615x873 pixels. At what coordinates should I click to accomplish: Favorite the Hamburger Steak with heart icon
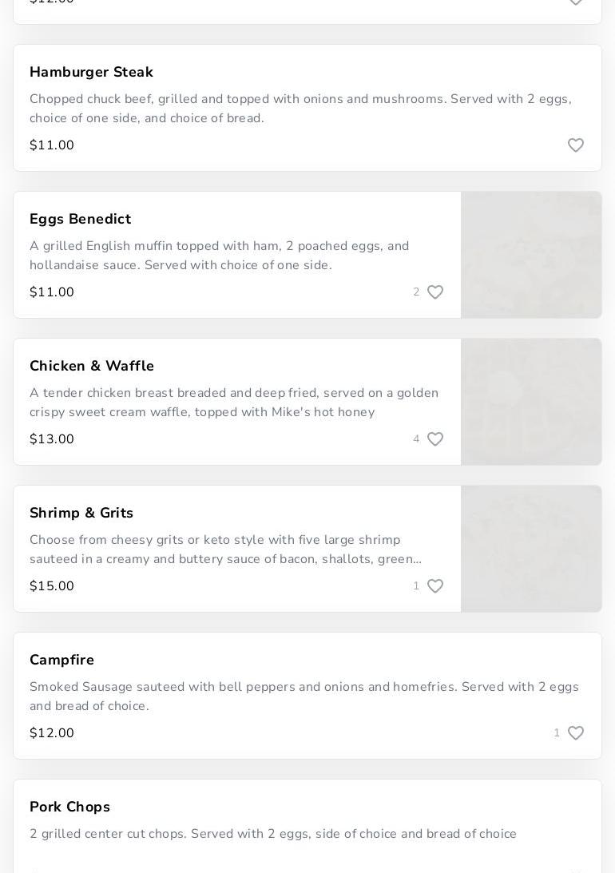[576, 145]
